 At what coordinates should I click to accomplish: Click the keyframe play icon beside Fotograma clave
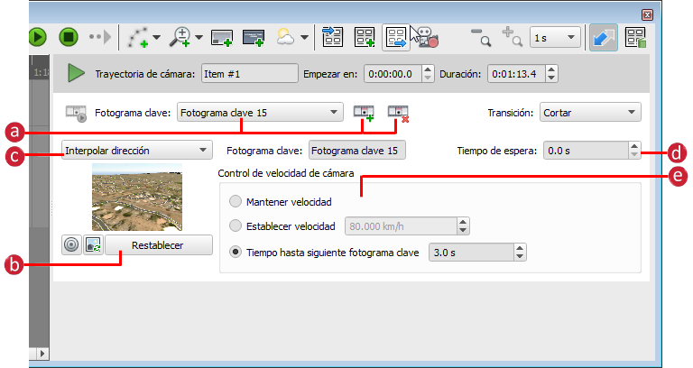click(x=76, y=113)
